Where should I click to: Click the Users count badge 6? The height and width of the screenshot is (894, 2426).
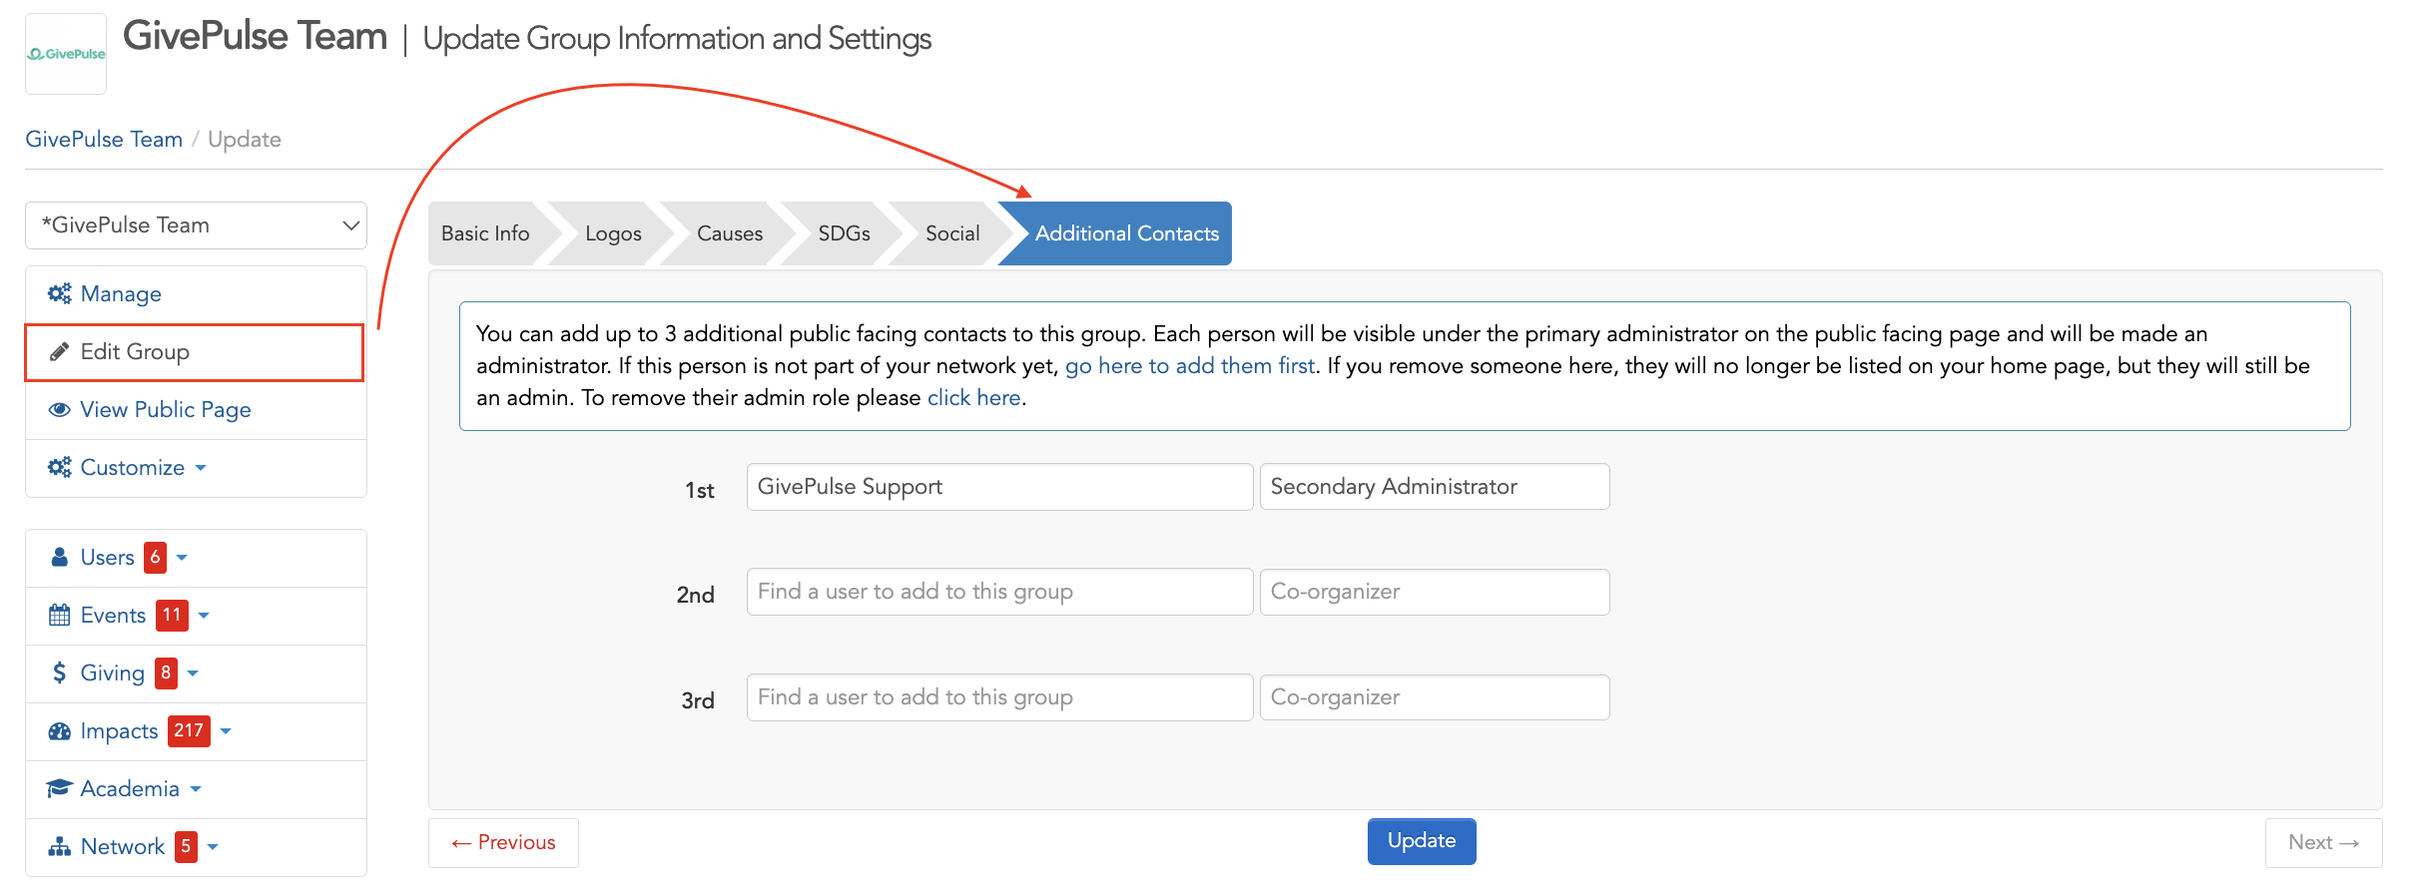click(x=155, y=557)
